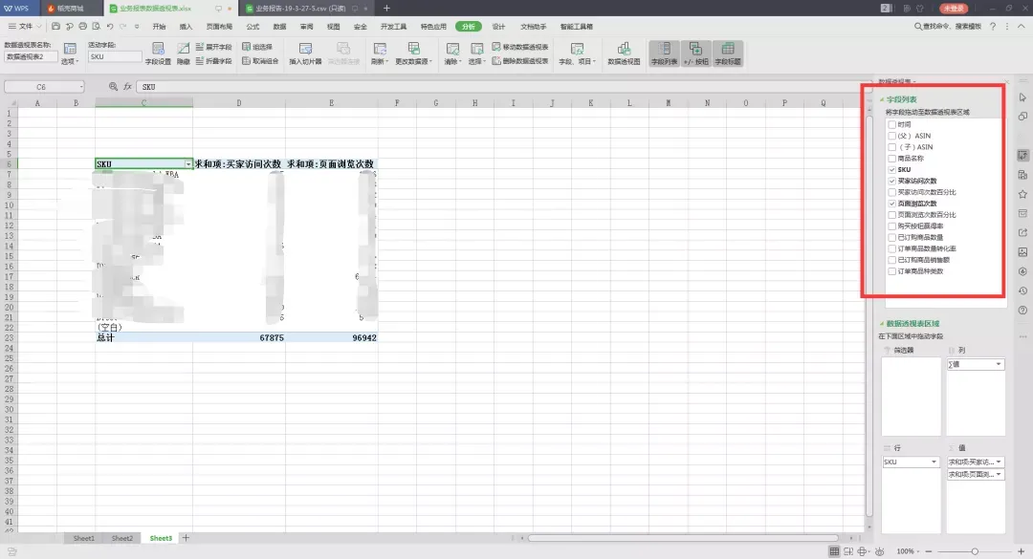The image size is (1033, 559).
Task: Click 折叠字段 collapse field
Action: pyautogui.click(x=214, y=61)
